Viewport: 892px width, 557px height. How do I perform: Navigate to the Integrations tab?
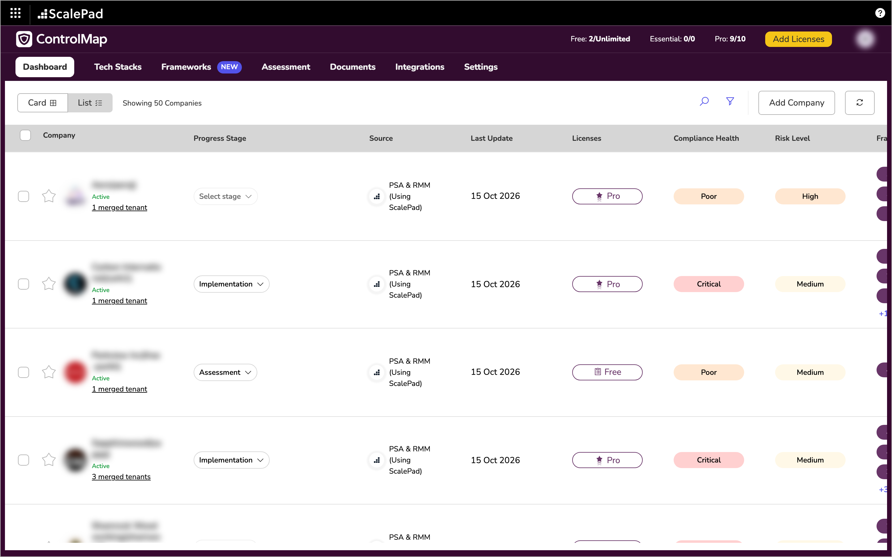pyautogui.click(x=420, y=67)
